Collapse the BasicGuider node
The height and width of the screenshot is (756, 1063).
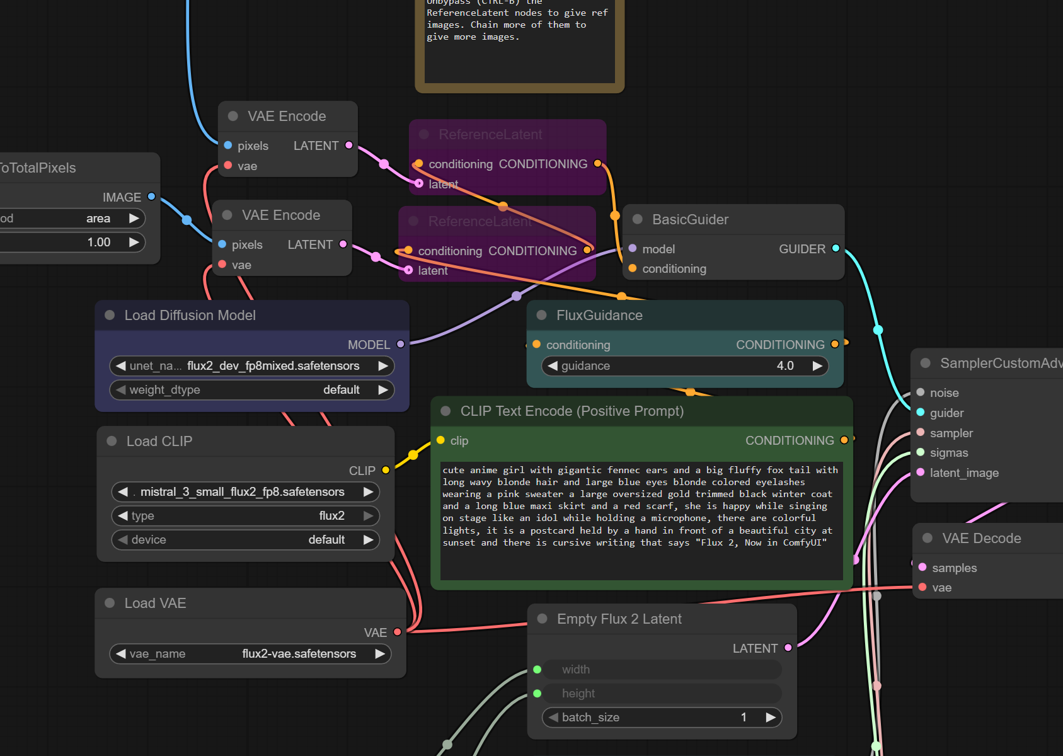tap(638, 219)
